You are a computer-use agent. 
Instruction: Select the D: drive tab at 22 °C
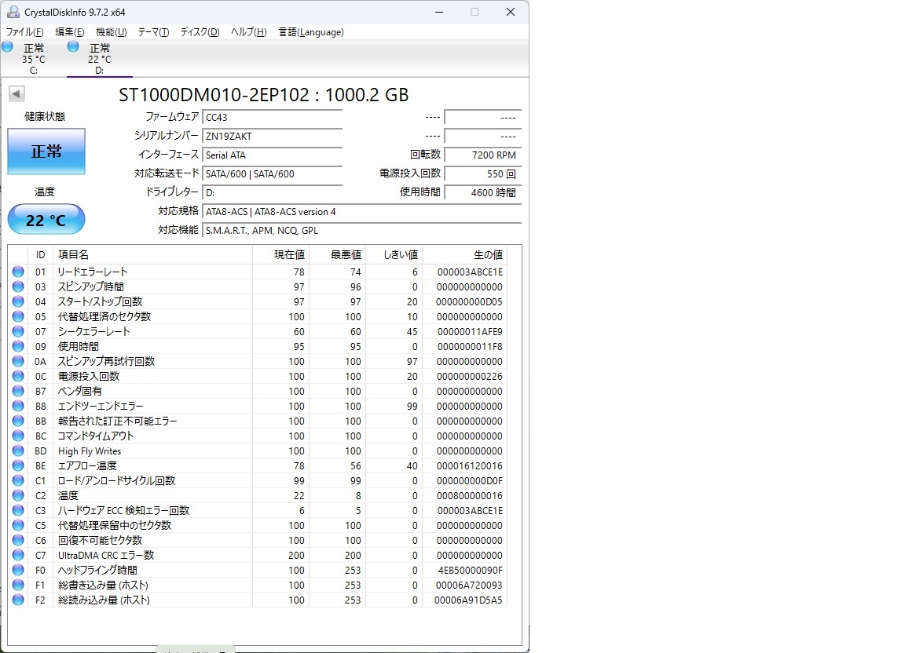pos(99,59)
